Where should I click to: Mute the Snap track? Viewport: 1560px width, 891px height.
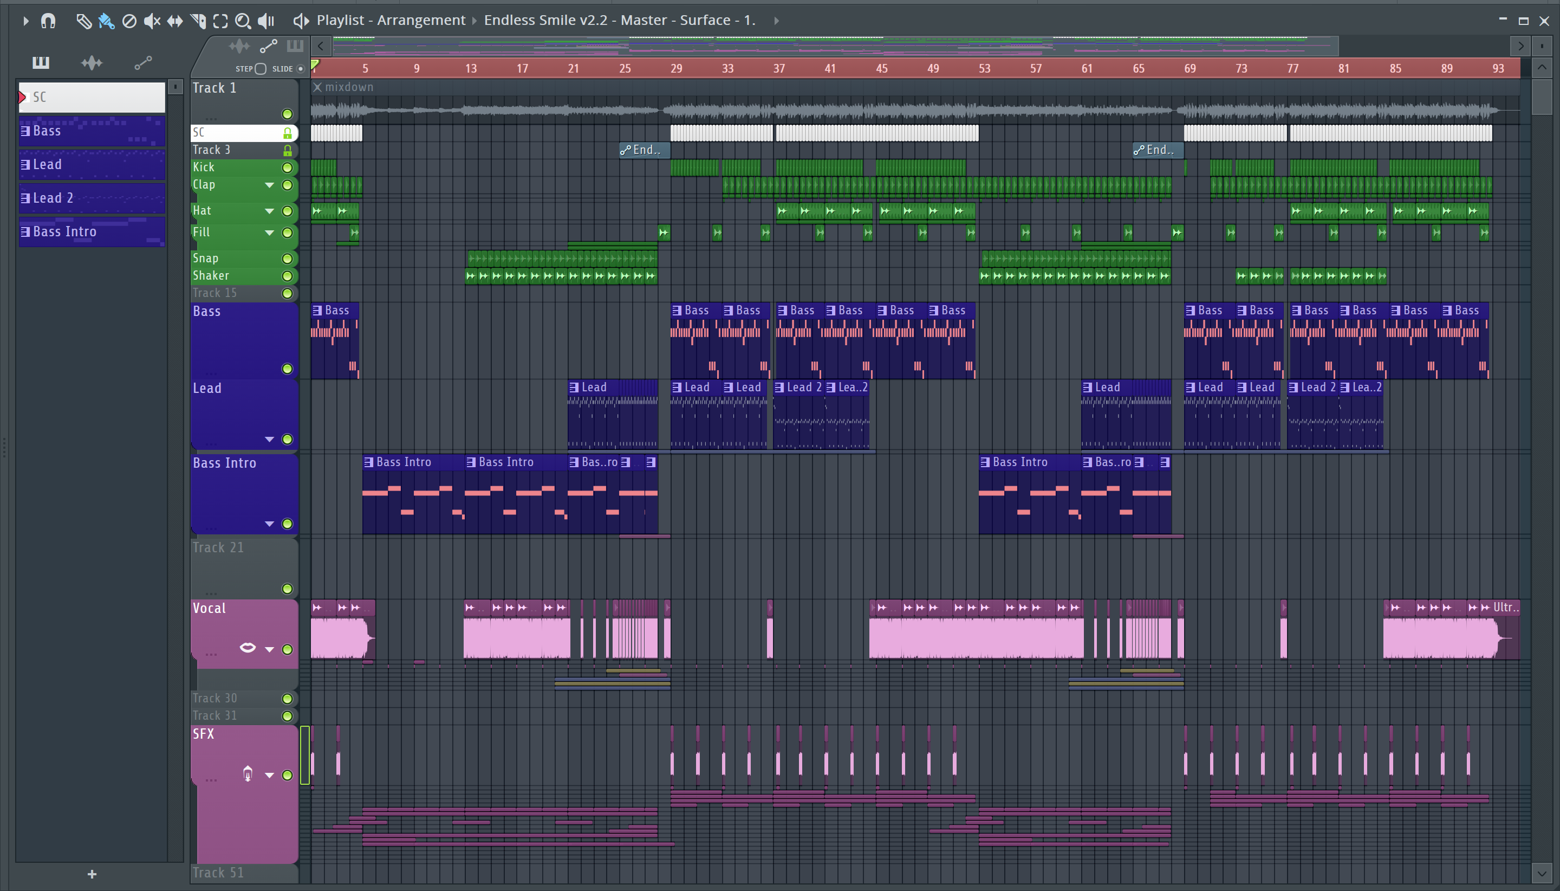(287, 259)
